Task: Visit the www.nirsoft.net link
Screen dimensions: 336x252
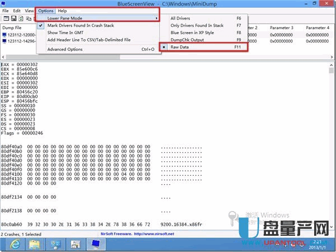Action: 154,234
